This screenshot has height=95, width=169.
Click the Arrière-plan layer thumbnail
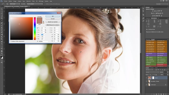point(149,85)
